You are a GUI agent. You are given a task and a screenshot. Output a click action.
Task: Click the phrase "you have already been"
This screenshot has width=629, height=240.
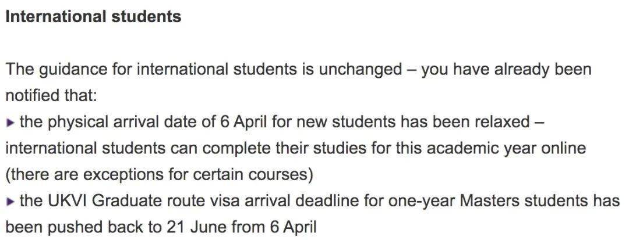coord(506,70)
